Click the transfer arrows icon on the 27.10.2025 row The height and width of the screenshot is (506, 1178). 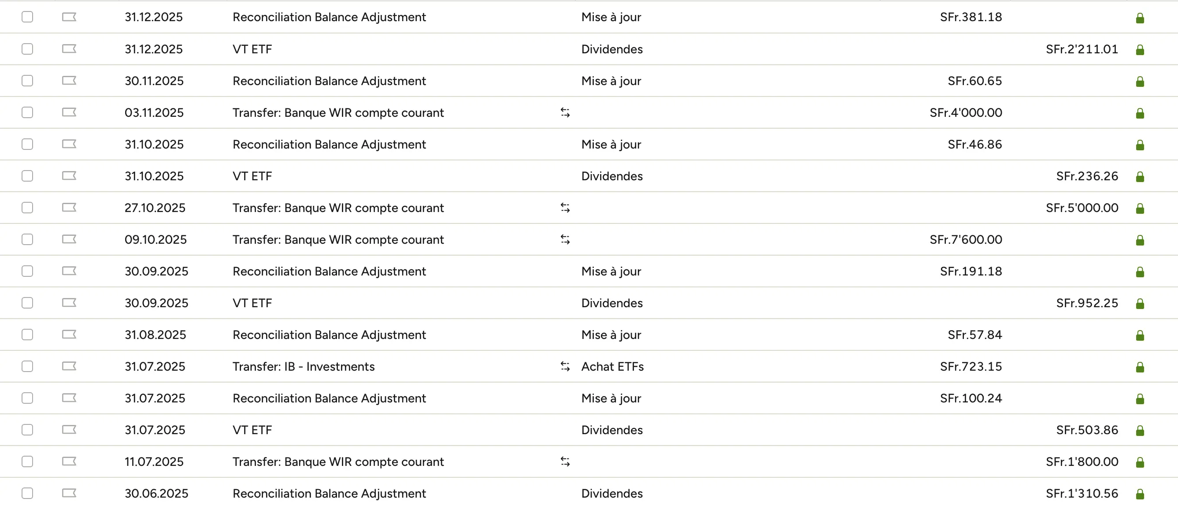coord(565,207)
